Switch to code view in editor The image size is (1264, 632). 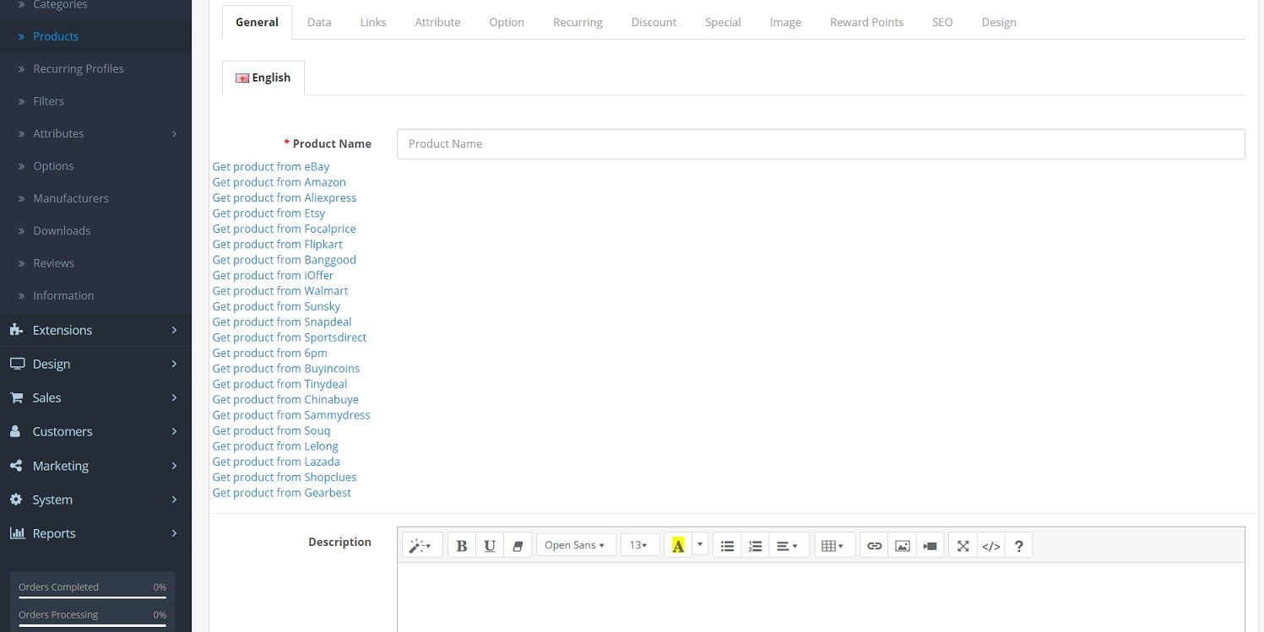click(990, 546)
